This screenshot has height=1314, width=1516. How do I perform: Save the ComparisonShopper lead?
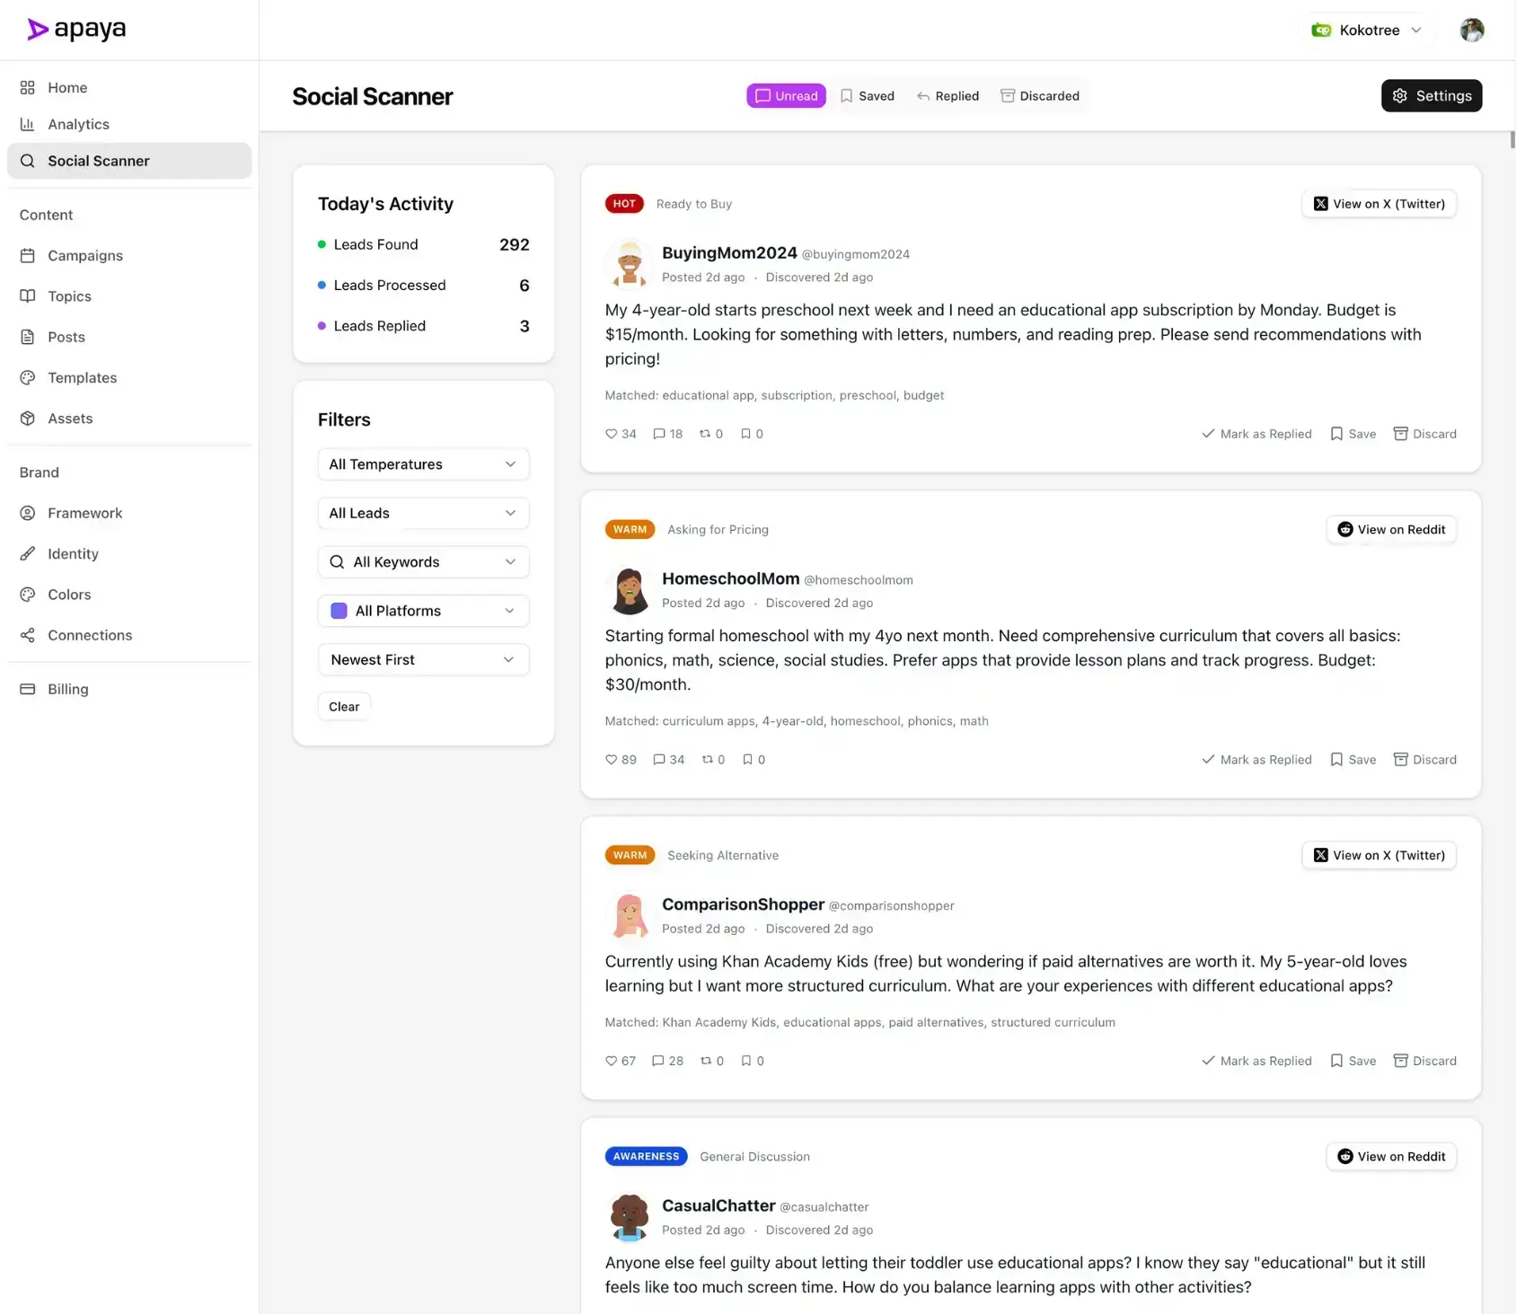[x=1353, y=1061]
